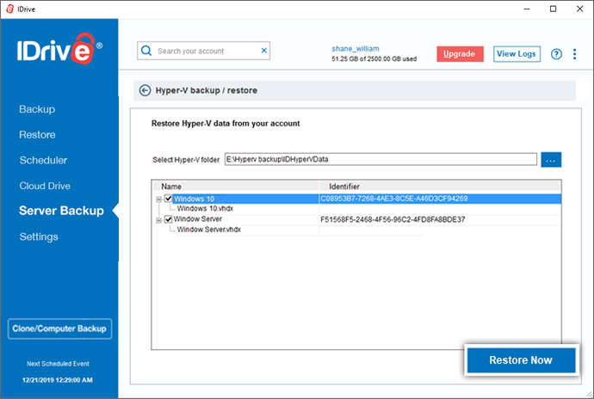The height and width of the screenshot is (399, 594).
Task: Uncheck the Windows 10 checkbox
Action: tap(169, 199)
